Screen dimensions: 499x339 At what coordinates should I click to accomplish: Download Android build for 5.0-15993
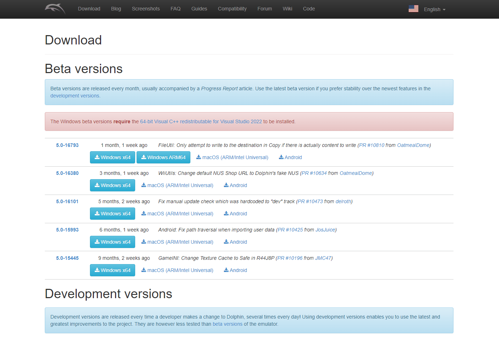(236, 242)
